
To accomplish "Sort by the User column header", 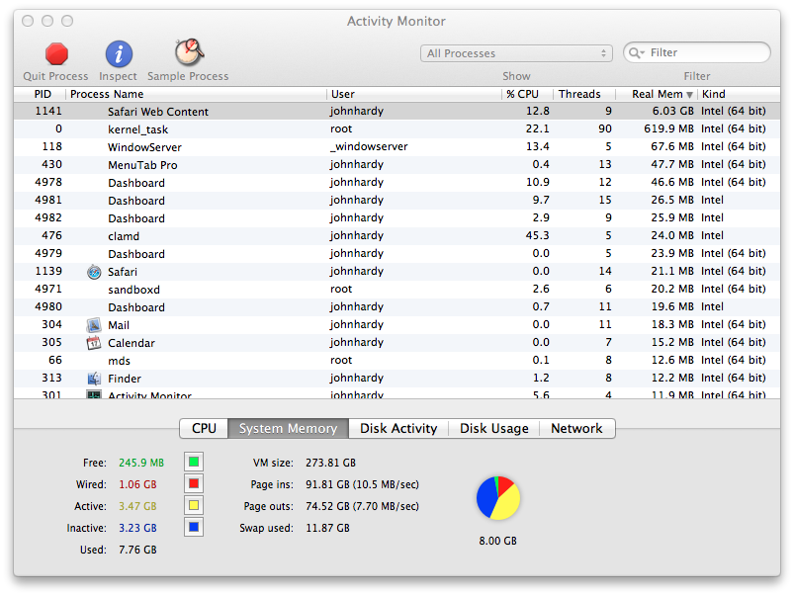I will (413, 94).
